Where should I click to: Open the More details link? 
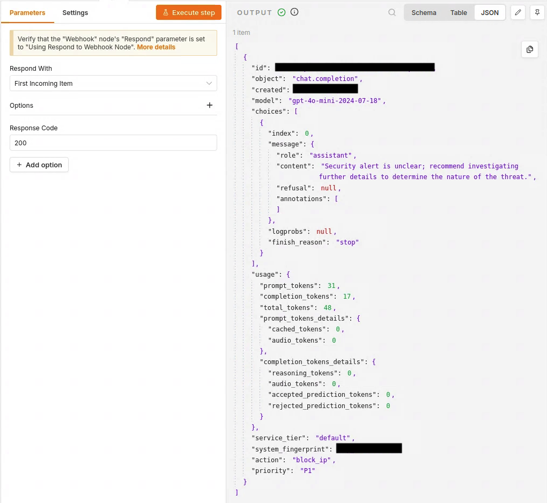156,47
